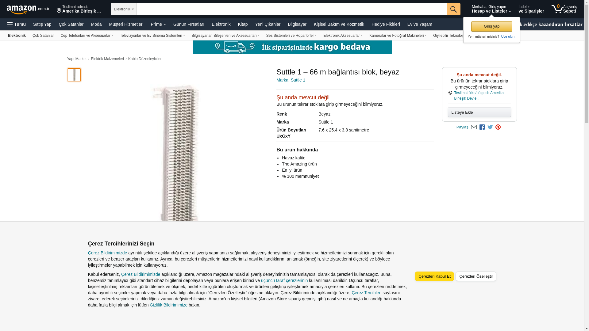
Task: Expand the Prime menu dropdown
Action: [158, 24]
